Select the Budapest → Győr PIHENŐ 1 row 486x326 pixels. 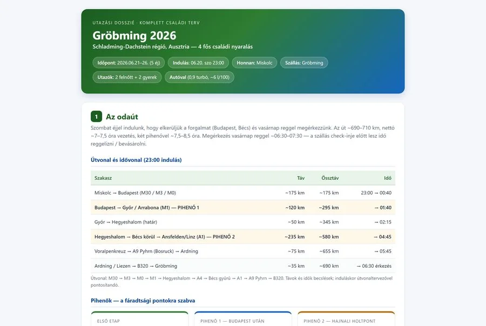tap(243, 208)
